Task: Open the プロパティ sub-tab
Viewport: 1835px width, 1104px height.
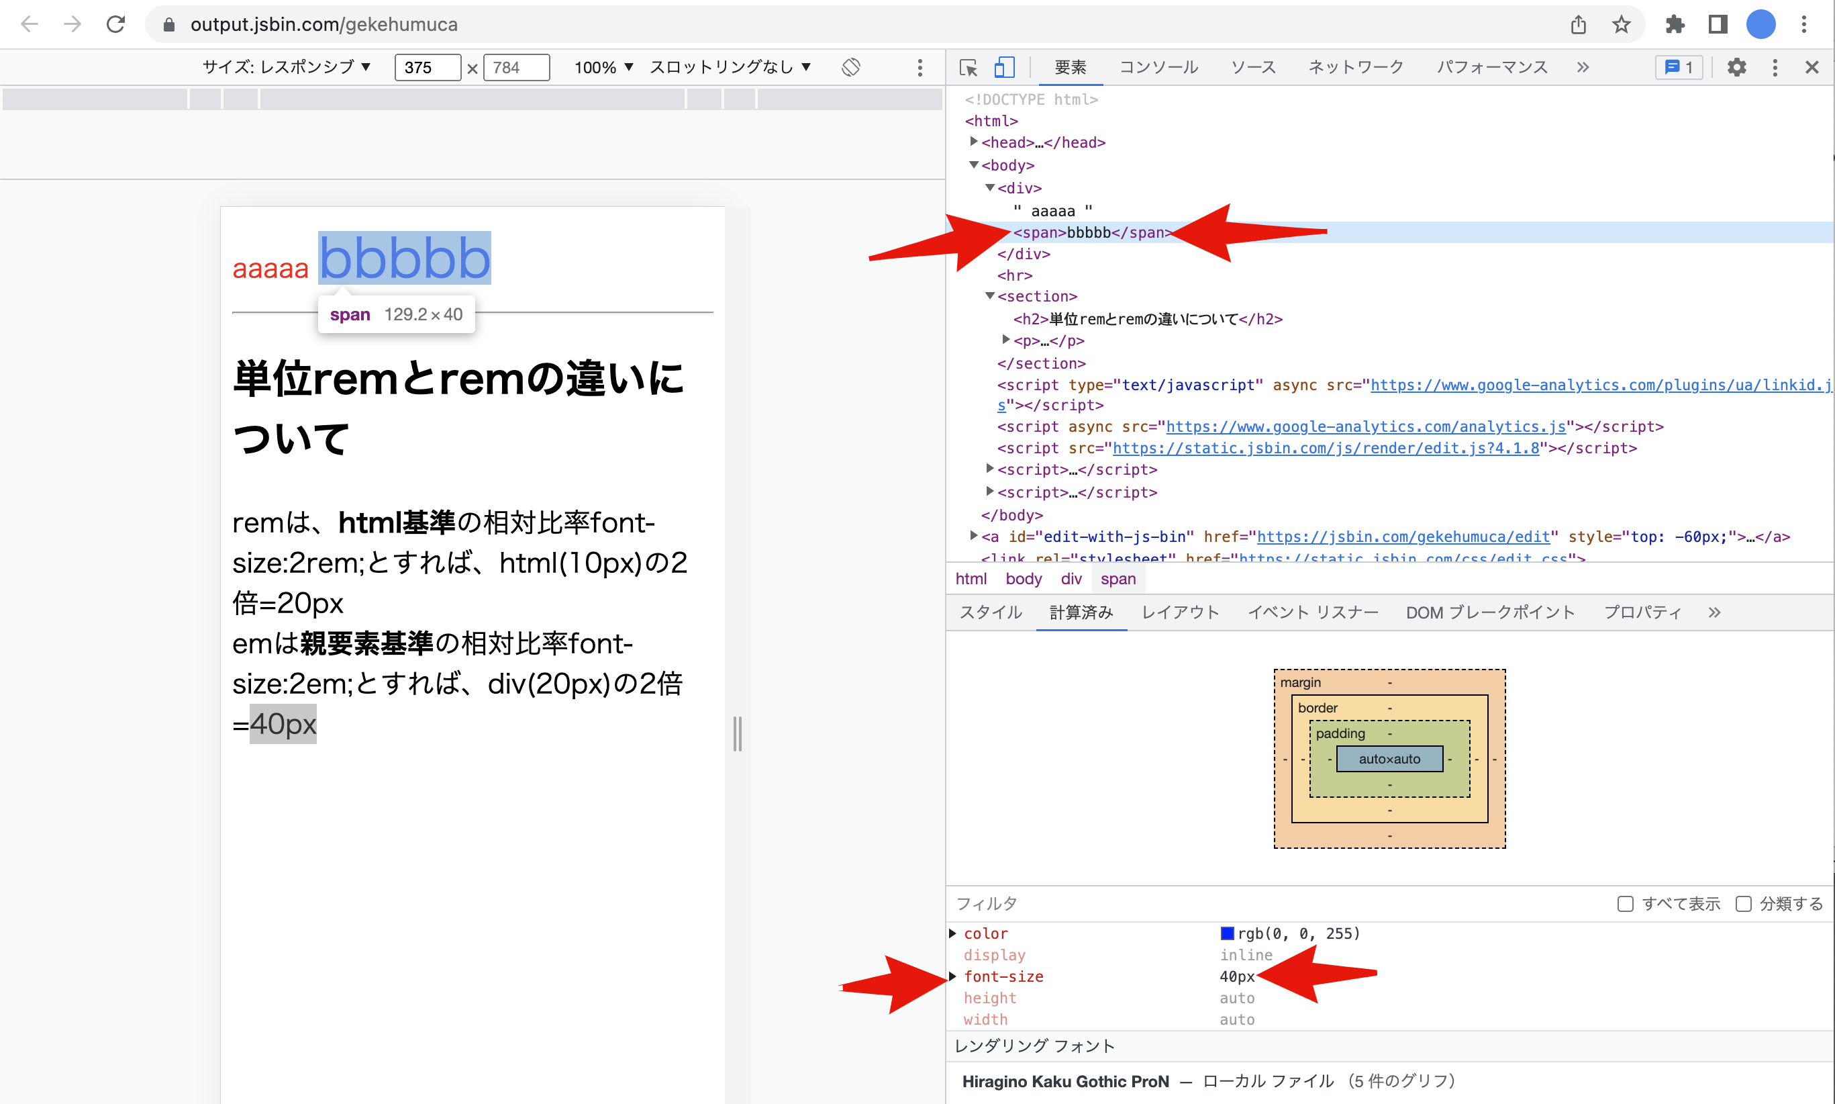Action: pos(1642,612)
